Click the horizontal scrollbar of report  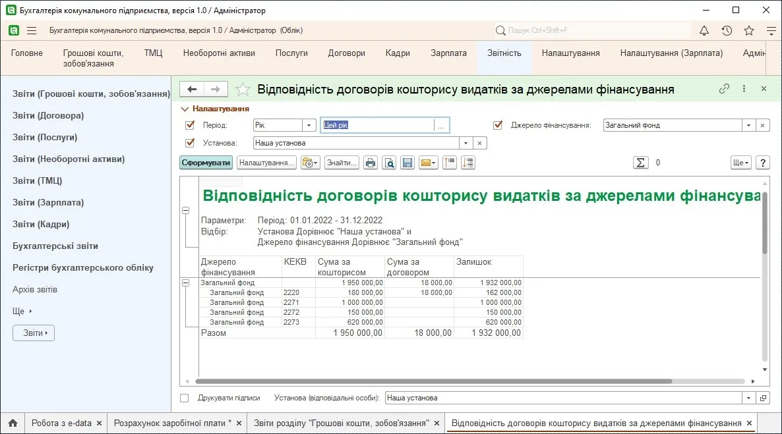(433, 382)
